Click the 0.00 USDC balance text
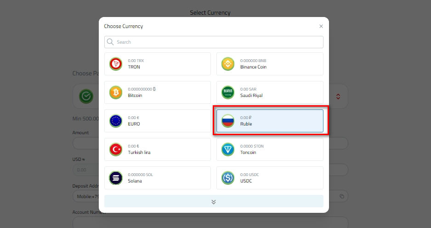This screenshot has width=431, height=228. (250, 175)
